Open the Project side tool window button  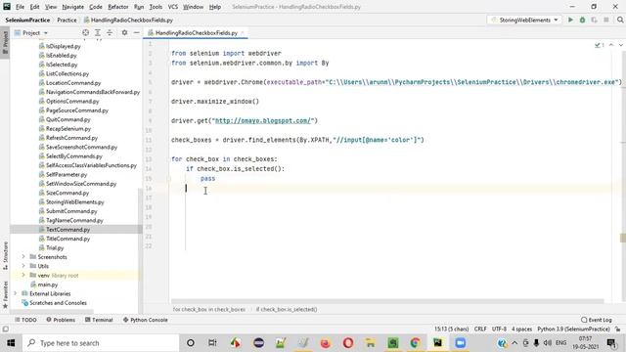pyautogui.click(x=5, y=42)
